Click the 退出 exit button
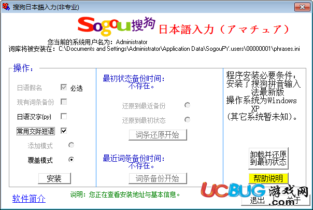Screen dimensions: 313x210 click(258, 200)
